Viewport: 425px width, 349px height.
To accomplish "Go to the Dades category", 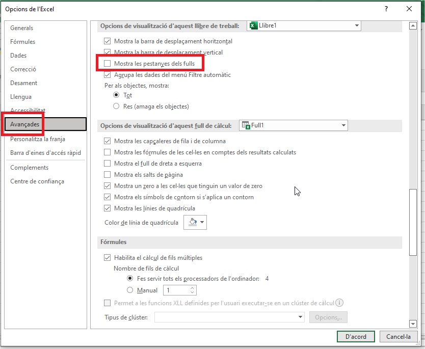I will tap(18, 56).
